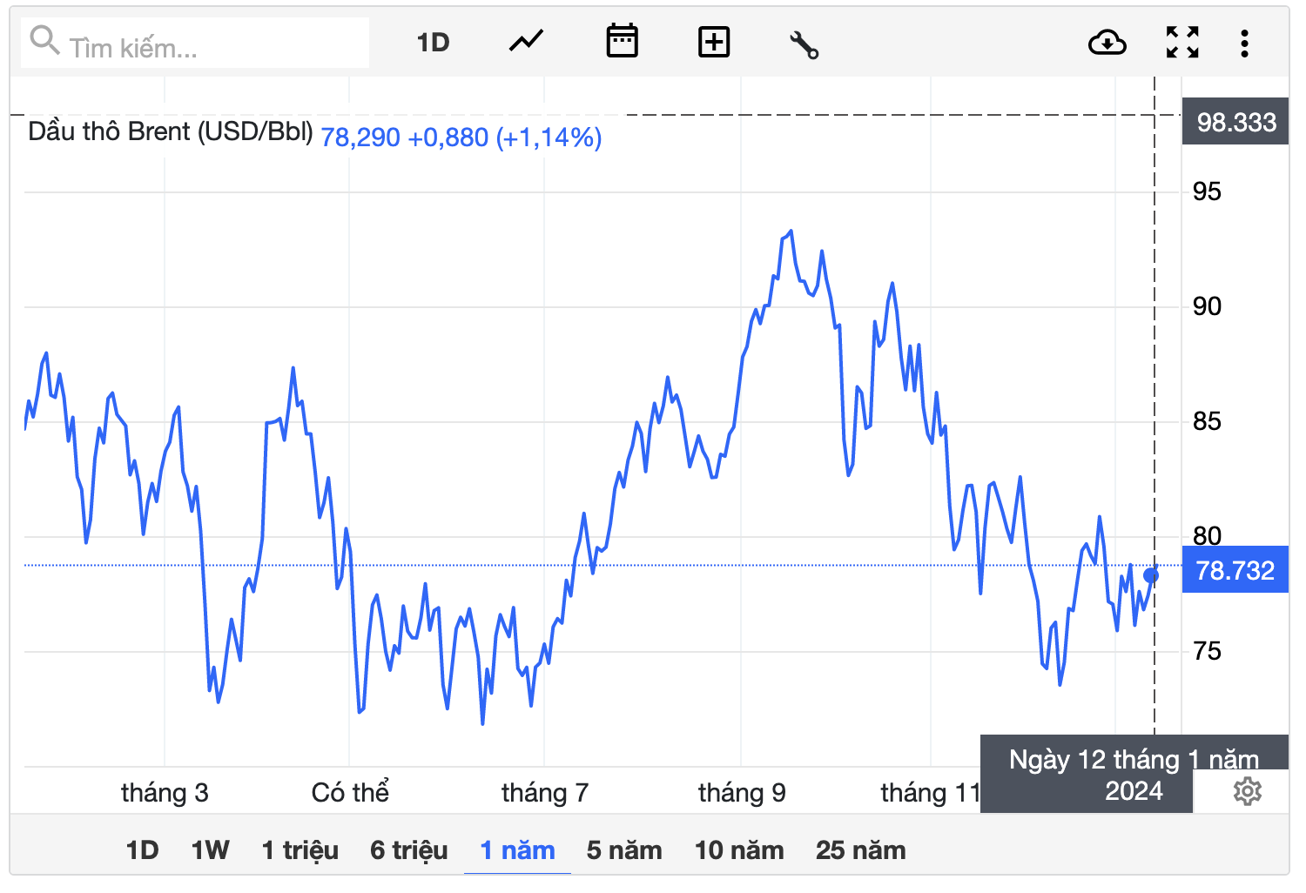Open the calendar date range picker
The width and height of the screenshot is (1306, 893).
pos(622,42)
